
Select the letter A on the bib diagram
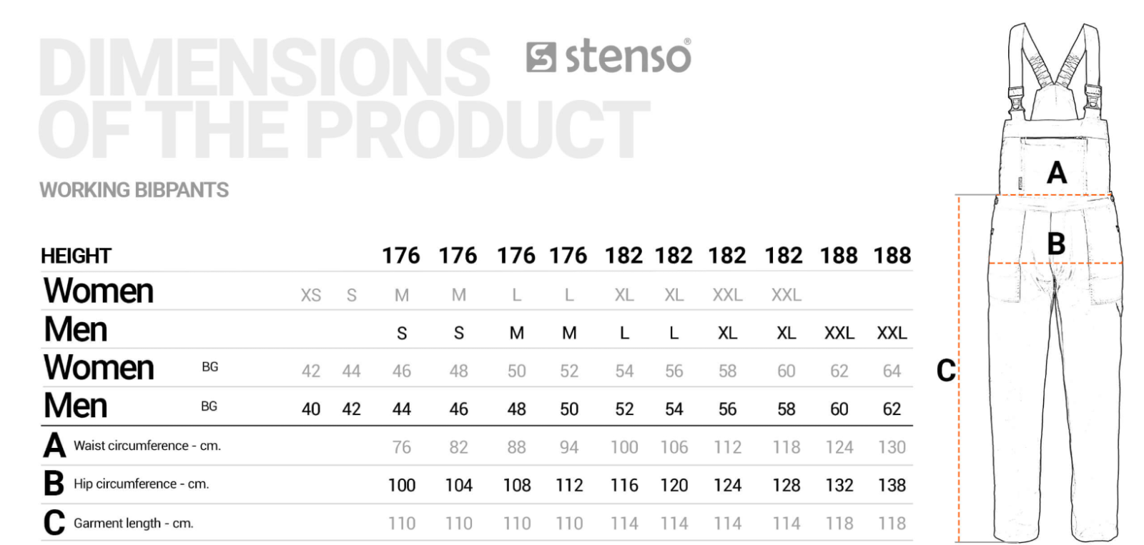[1056, 173]
